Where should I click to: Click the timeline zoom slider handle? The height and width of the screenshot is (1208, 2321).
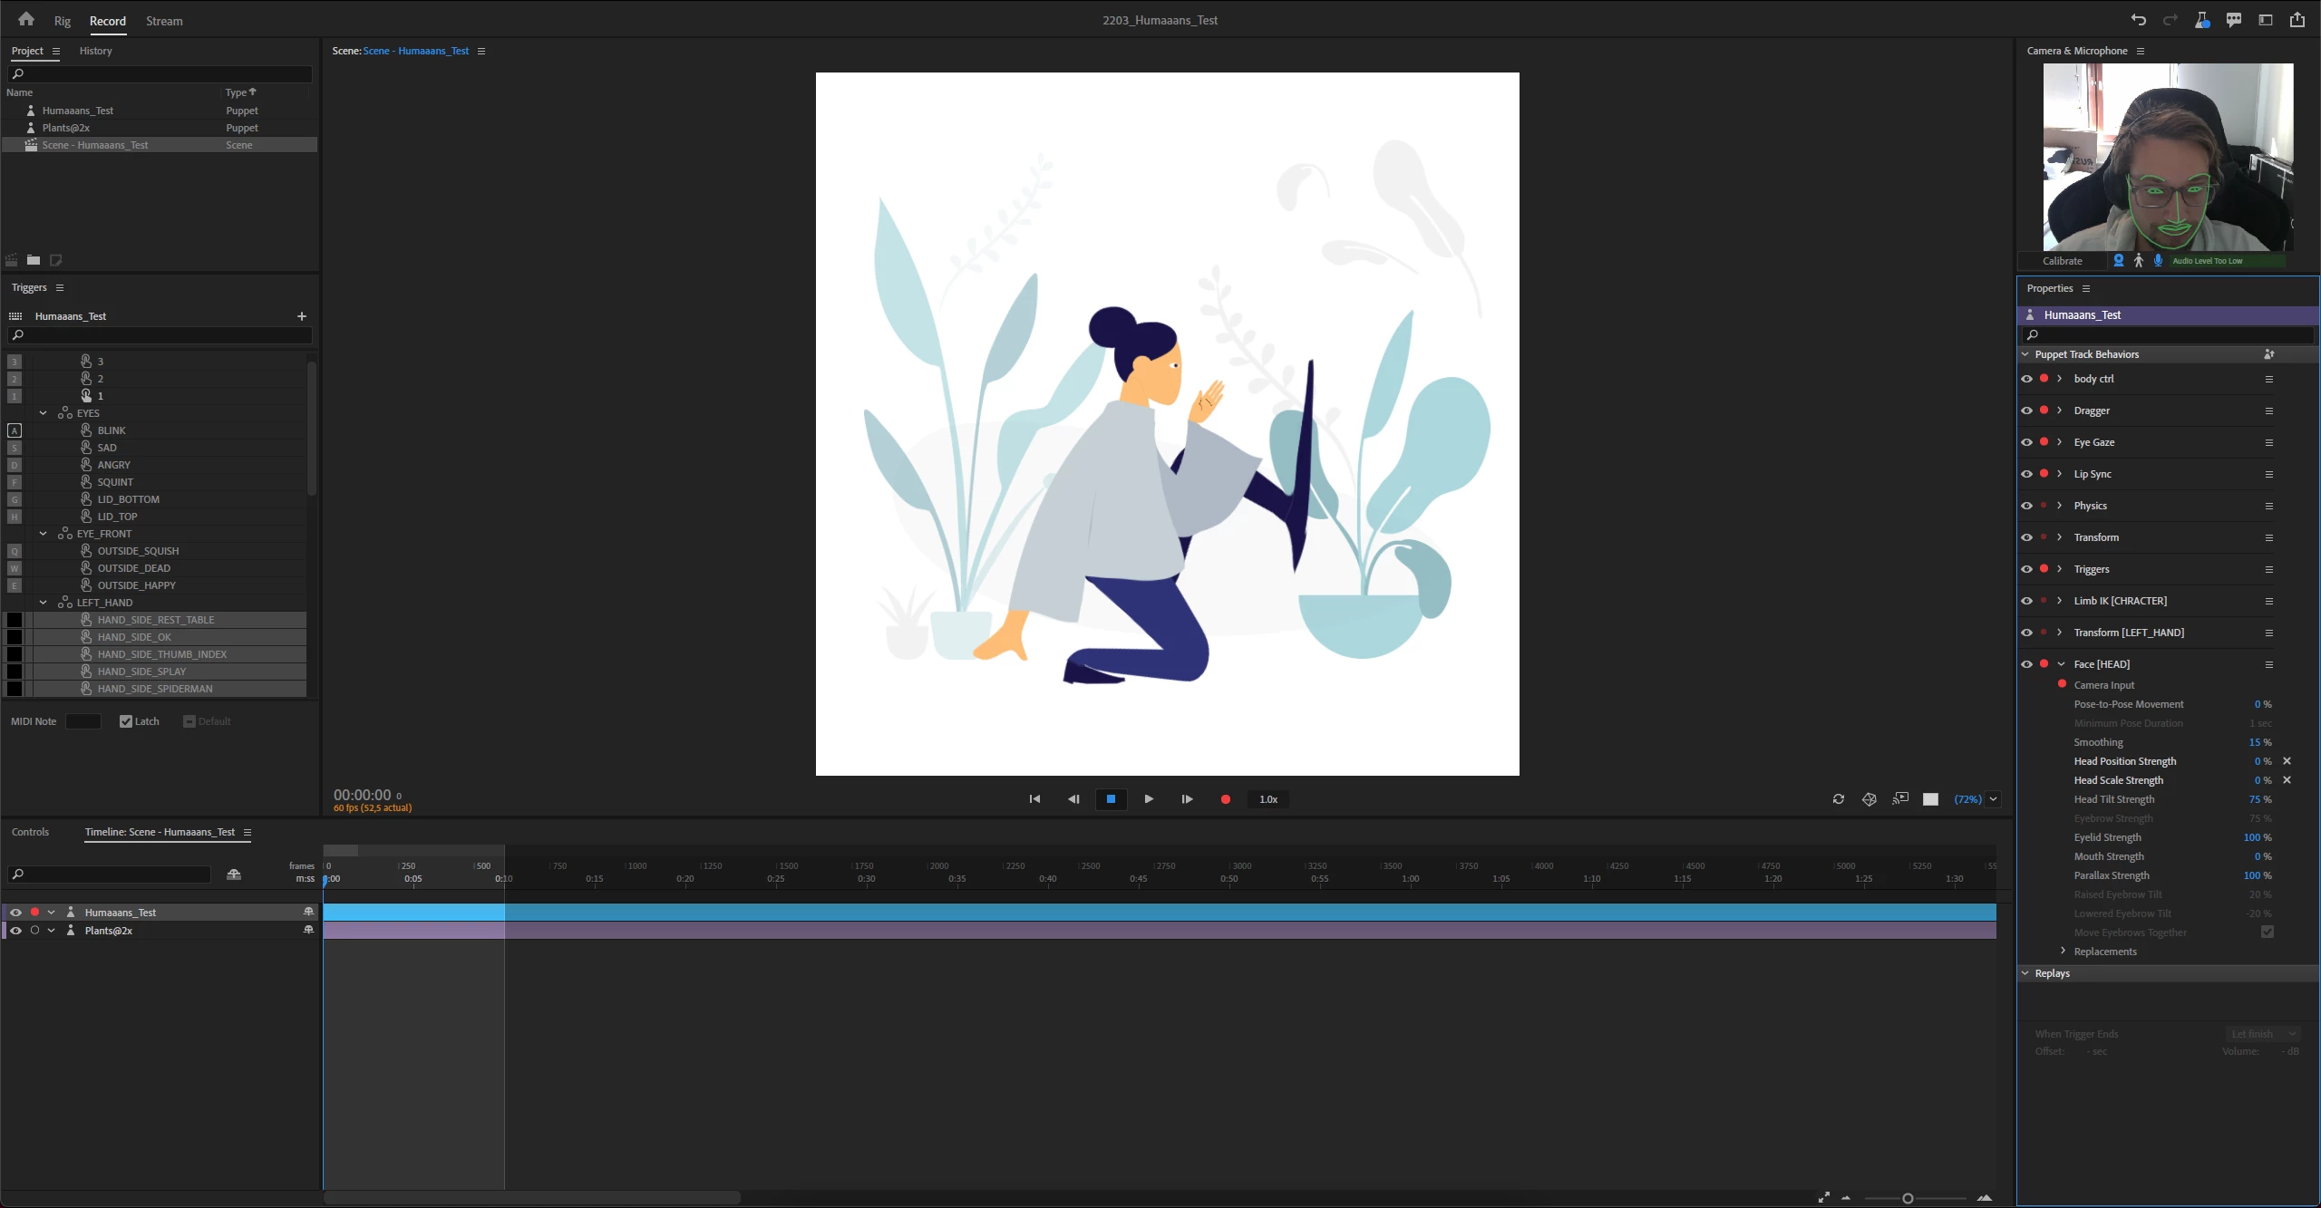[x=1908, y=1198]
